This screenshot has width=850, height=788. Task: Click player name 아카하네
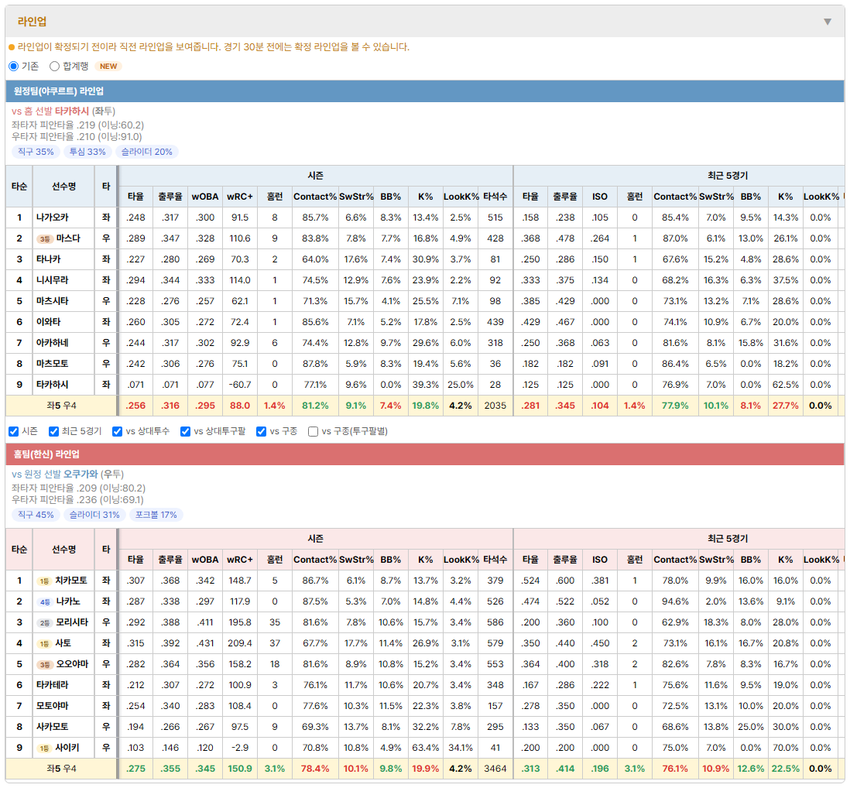53,343
